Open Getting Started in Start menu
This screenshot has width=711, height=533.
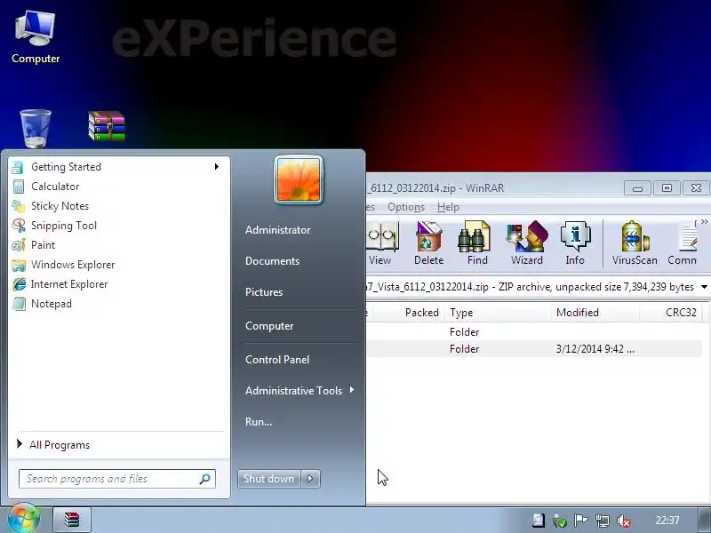pos(66,167)
